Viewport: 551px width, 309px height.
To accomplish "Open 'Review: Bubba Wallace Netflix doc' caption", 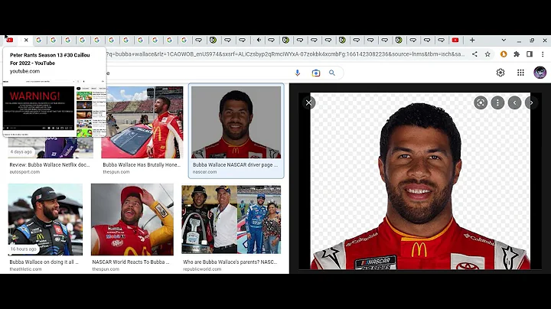I will 50,164.
